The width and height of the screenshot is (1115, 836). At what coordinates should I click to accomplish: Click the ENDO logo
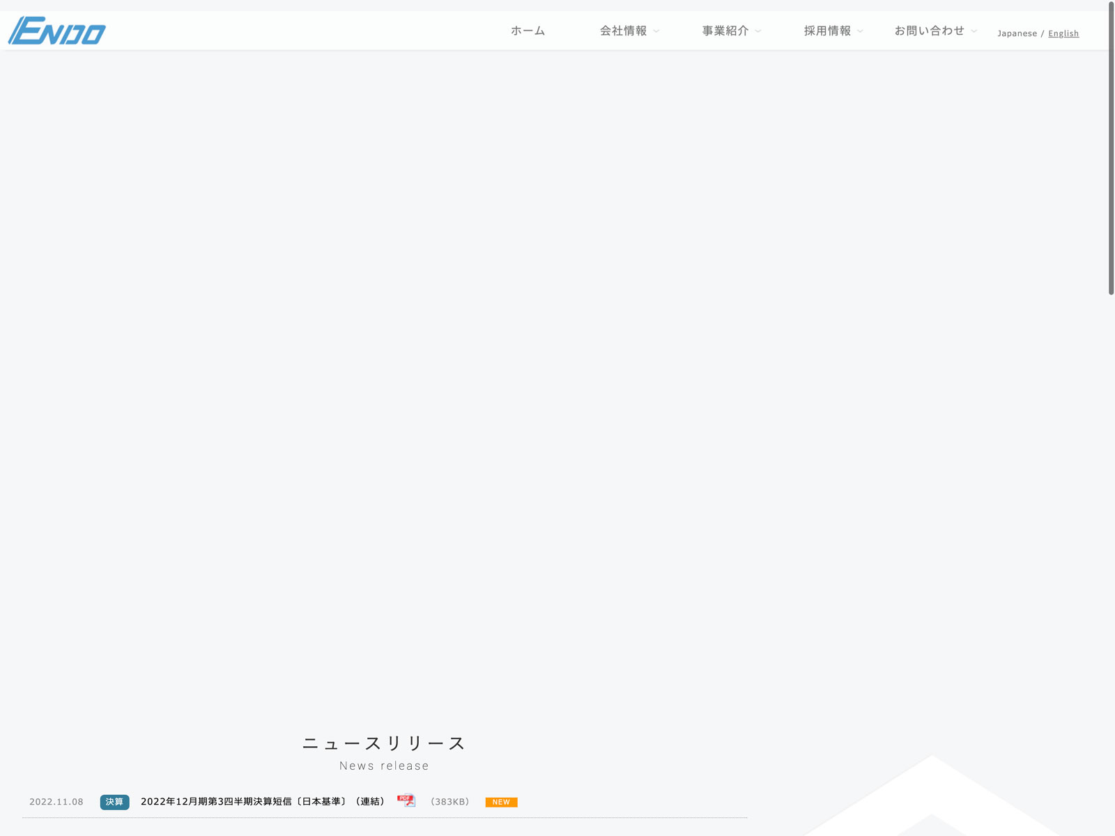coord(57,31)
